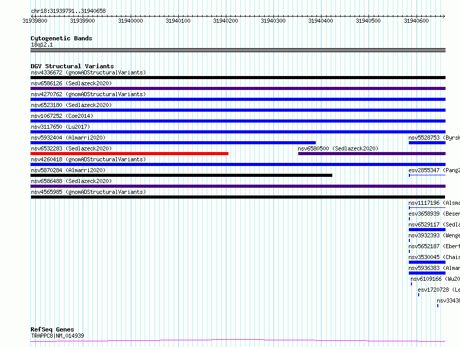The width and height of the screenshot is (460, 347).
Task: Open the nsv5936383 variant label
Action: coord(434,268)
